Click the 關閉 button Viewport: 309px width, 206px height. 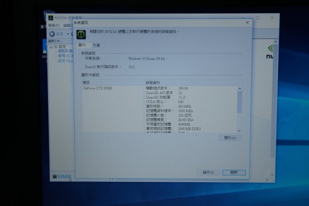tap(234, 173)
